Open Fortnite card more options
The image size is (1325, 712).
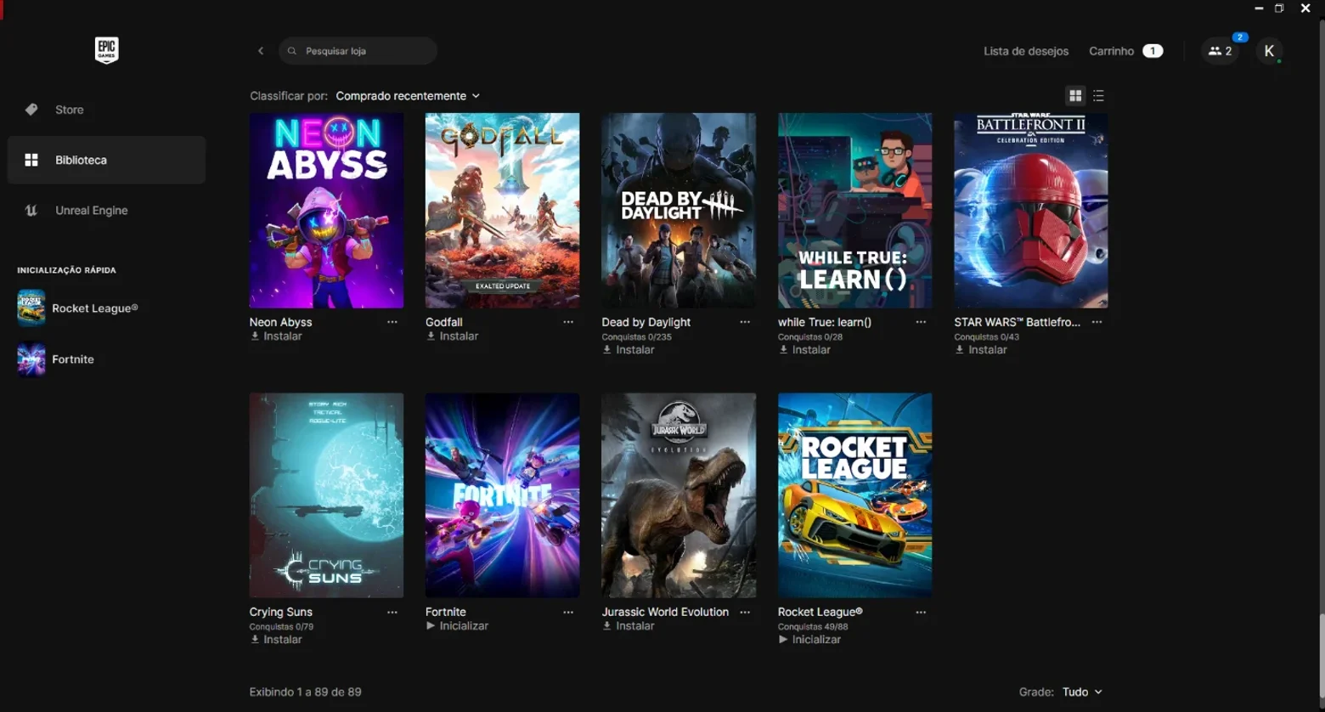pyautogui.click(x=568, y=612)
